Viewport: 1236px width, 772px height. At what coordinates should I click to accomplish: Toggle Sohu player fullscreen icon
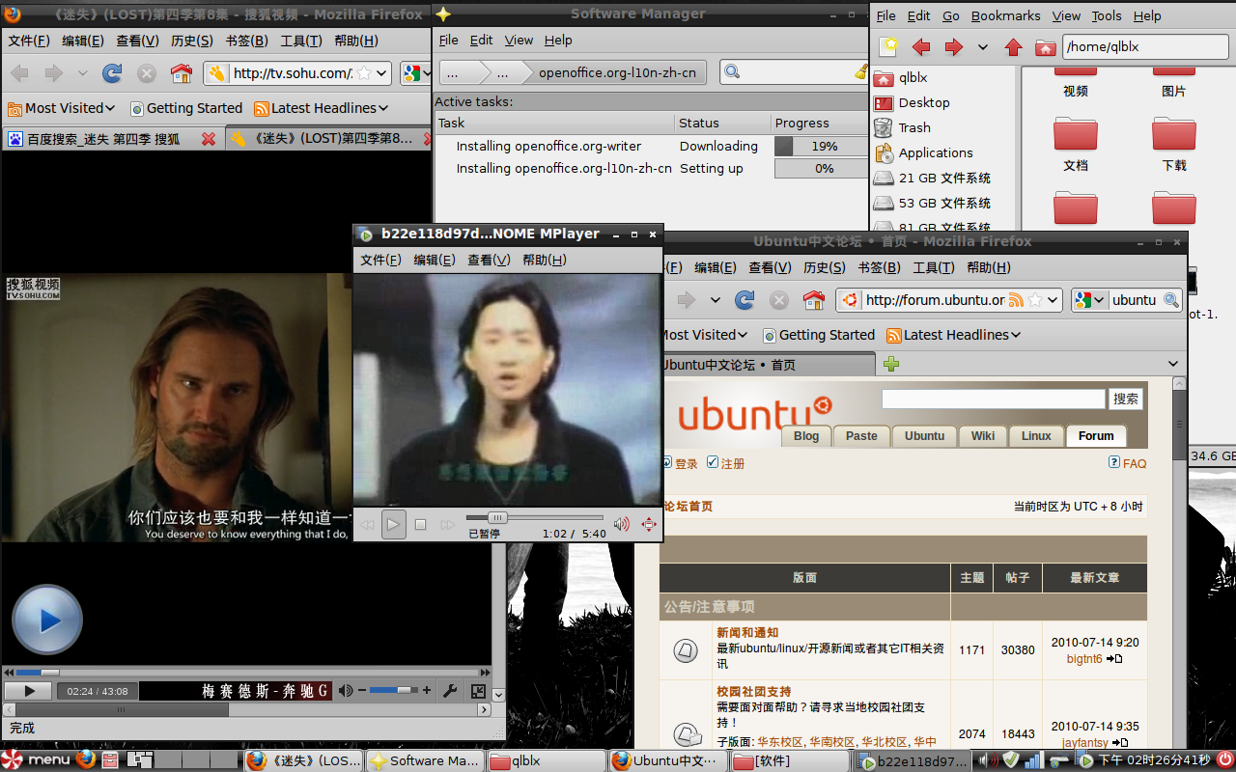(x=478, y=691)
